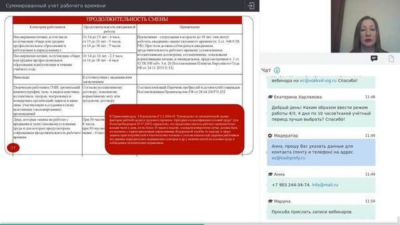This screenshot has height=225, width=400.
Task: Select the Анна sender name
Action: tap(279, 174)
